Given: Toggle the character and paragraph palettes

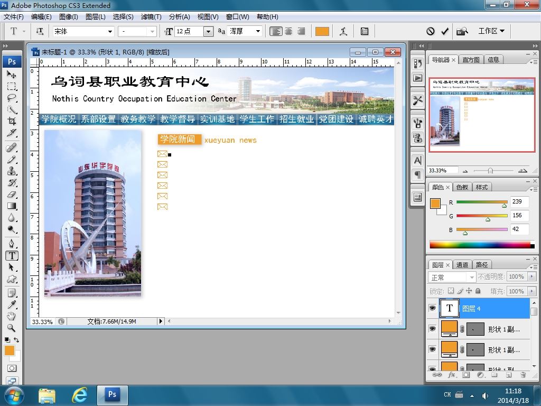Looking at the screenshot, I should click(x=365, y=31).
